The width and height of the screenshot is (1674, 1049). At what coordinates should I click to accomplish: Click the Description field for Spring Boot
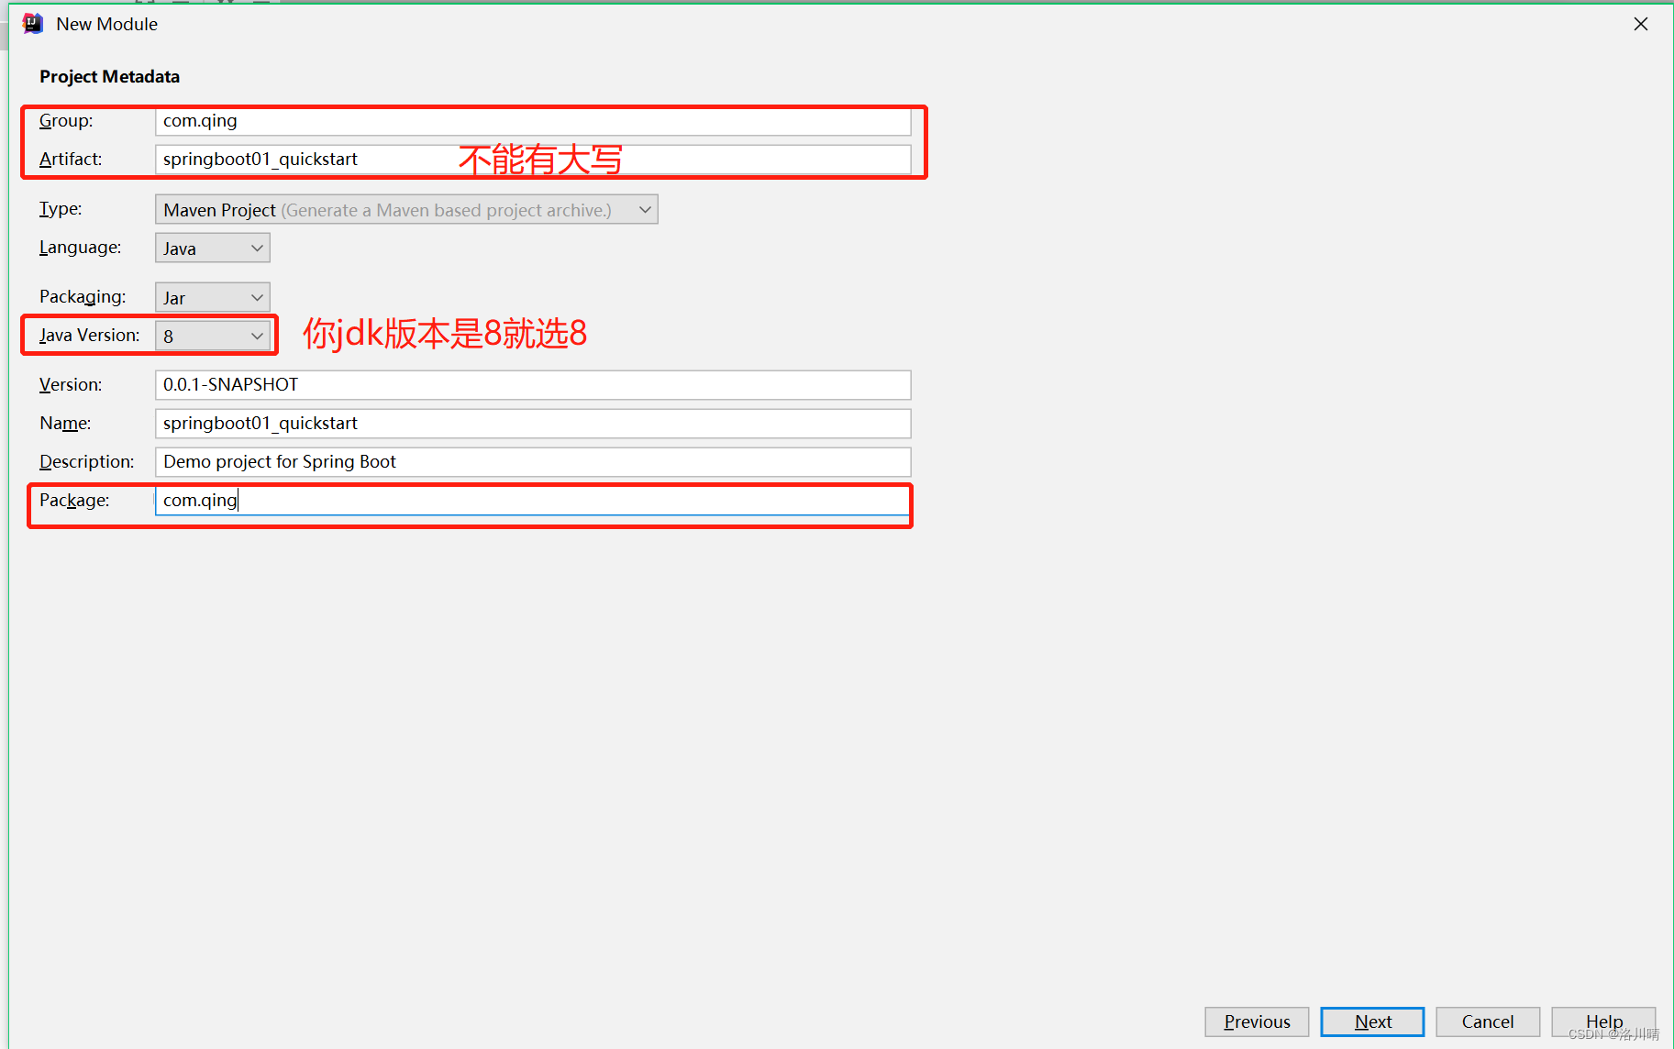533,462
